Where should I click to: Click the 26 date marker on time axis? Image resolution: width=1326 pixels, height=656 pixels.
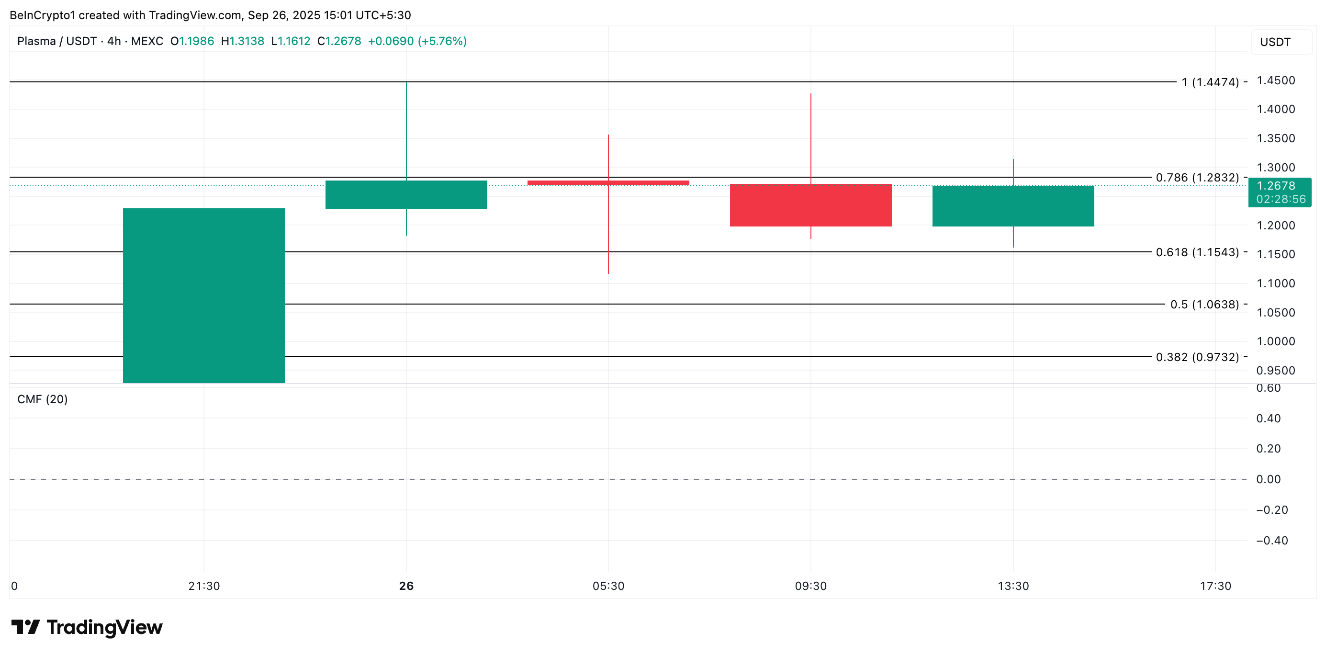(406, 586)
